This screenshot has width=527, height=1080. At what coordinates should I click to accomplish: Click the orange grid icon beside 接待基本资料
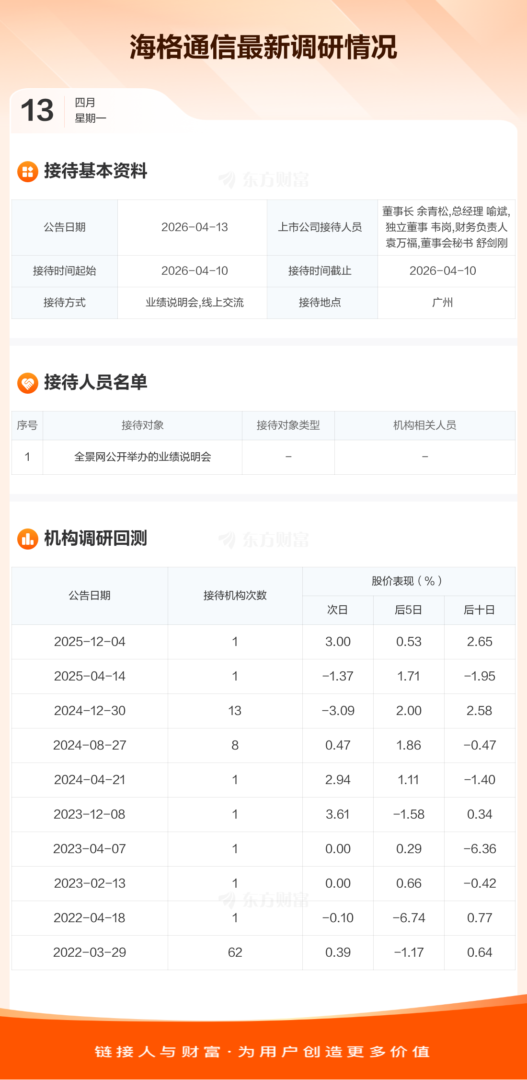[28, 172]
